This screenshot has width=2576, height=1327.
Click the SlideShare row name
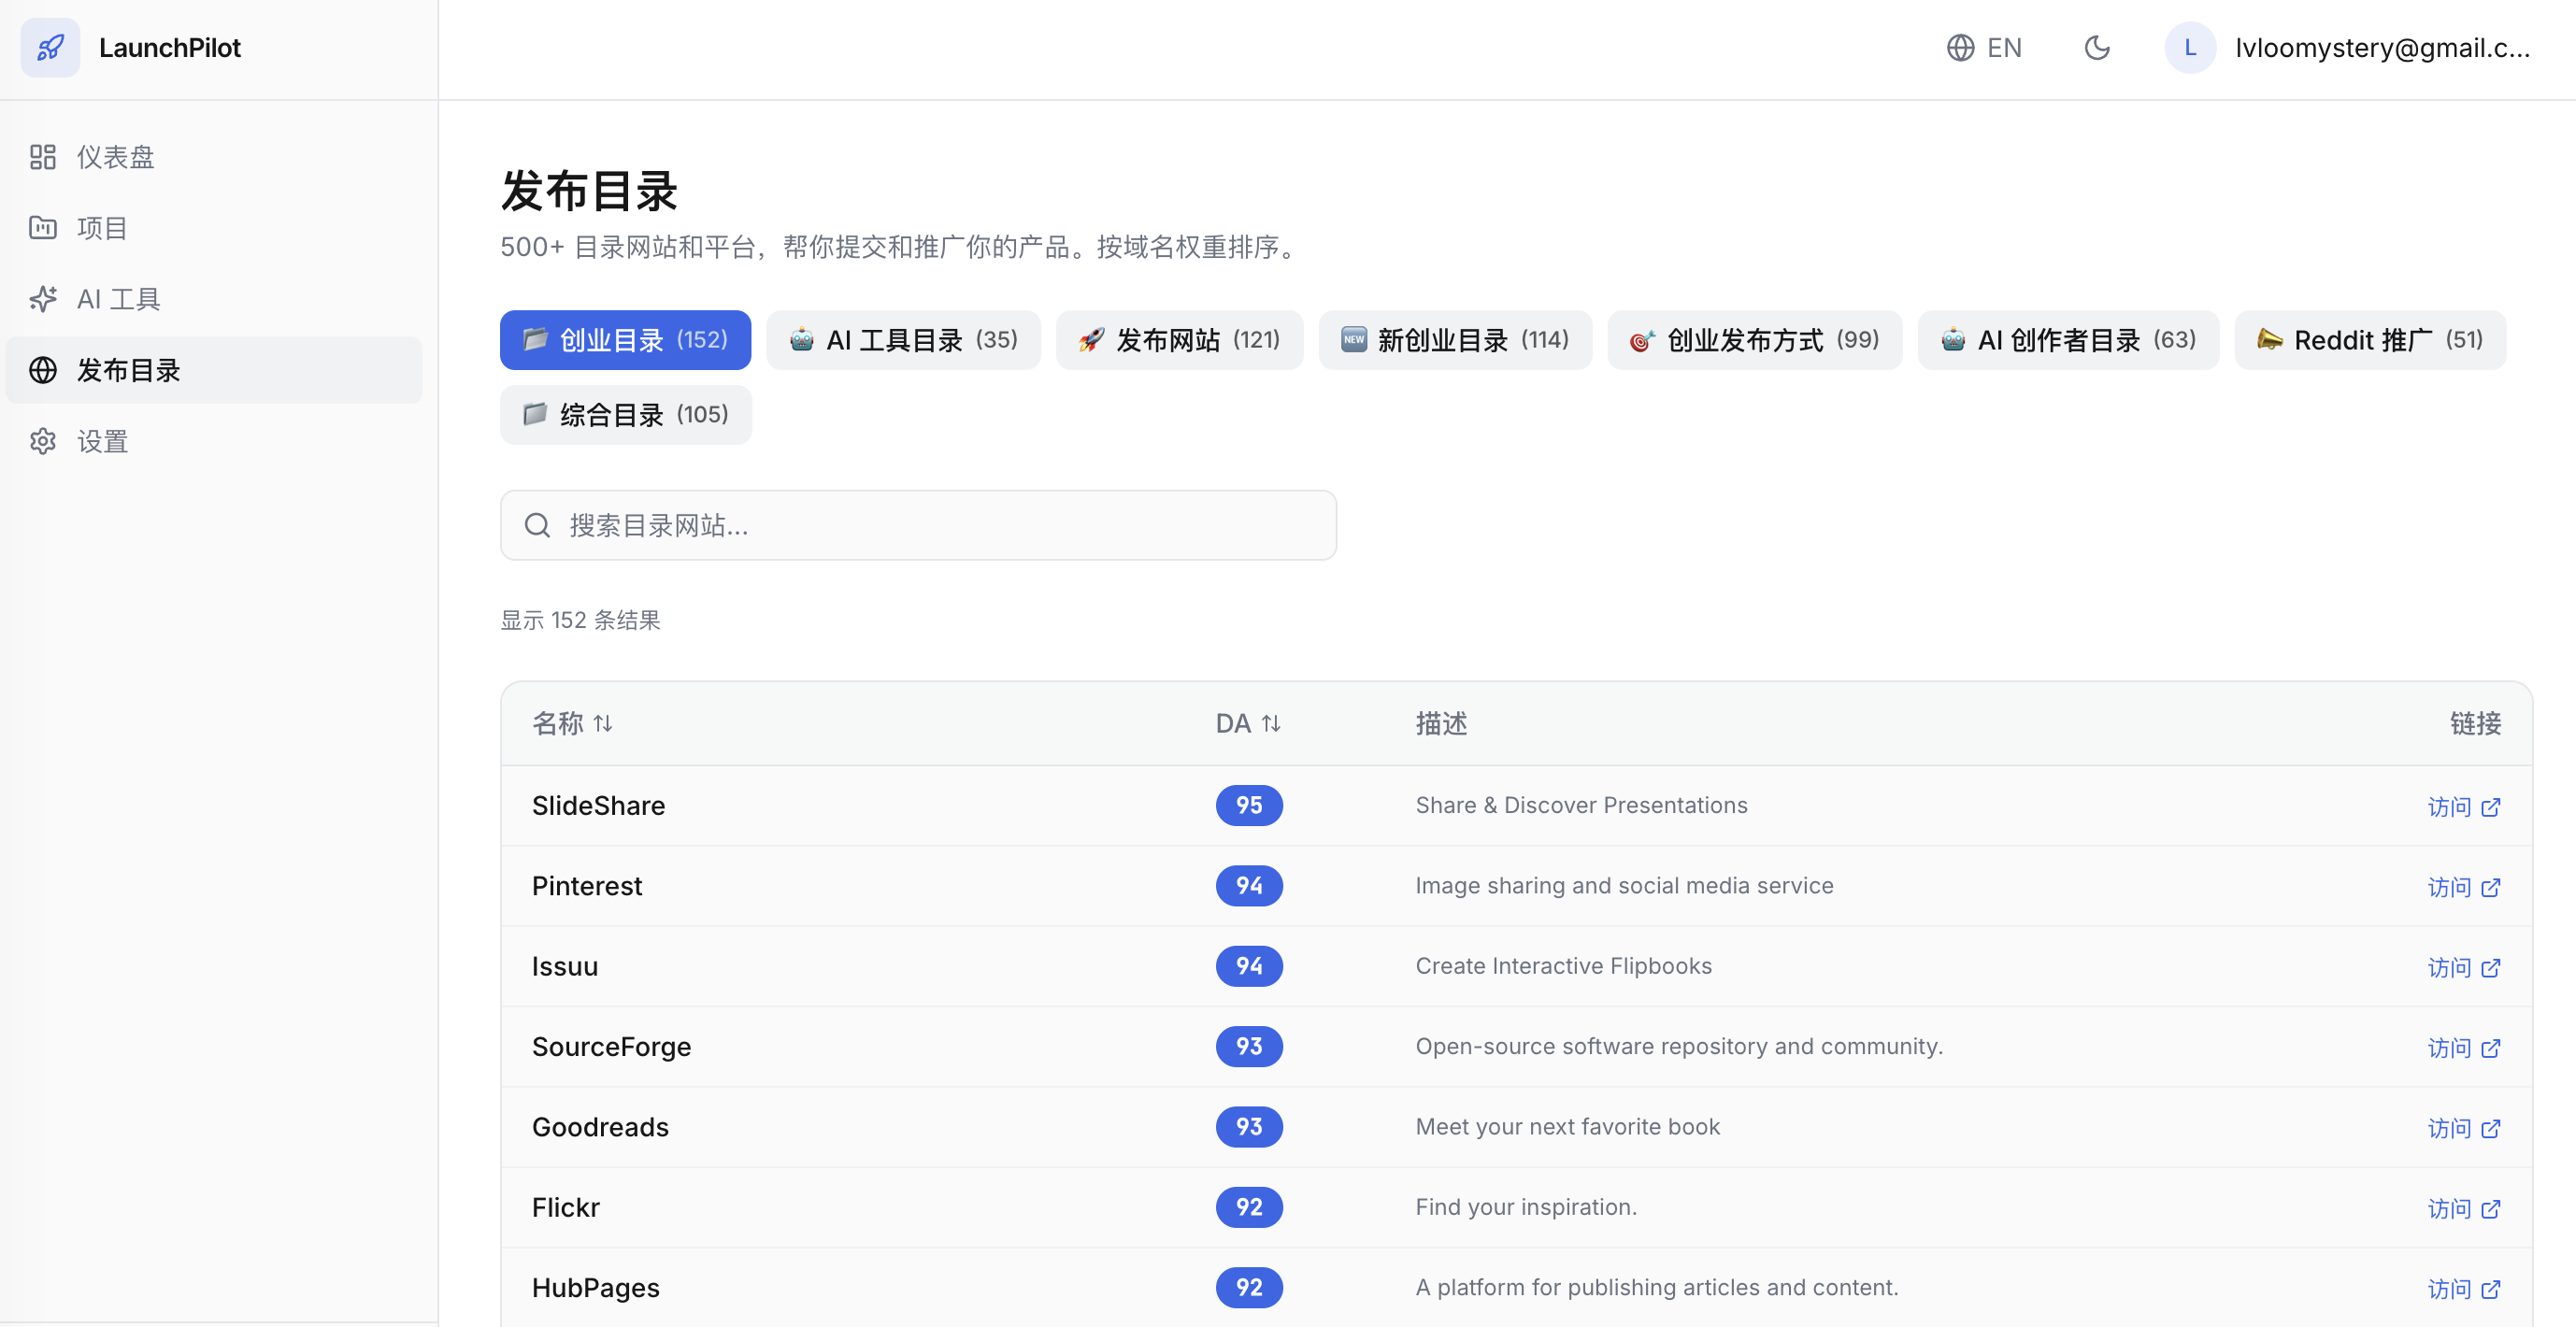point(598,805)
